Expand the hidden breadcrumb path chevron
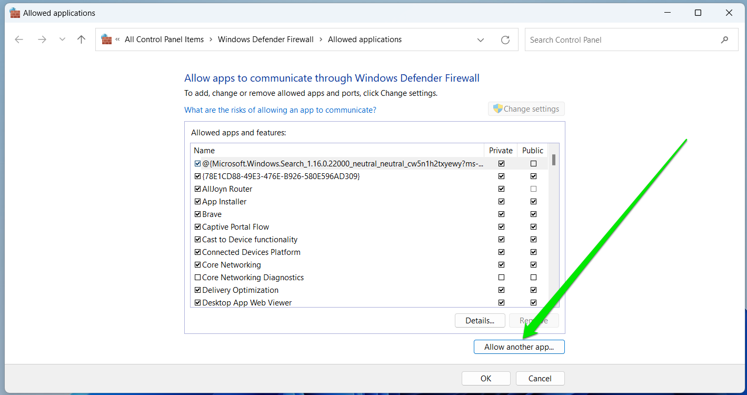This screenshot has height=395, width=747. pos(117,39)
